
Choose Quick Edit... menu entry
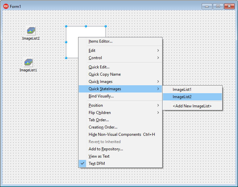pyautogui.click(x=120, y=67)
